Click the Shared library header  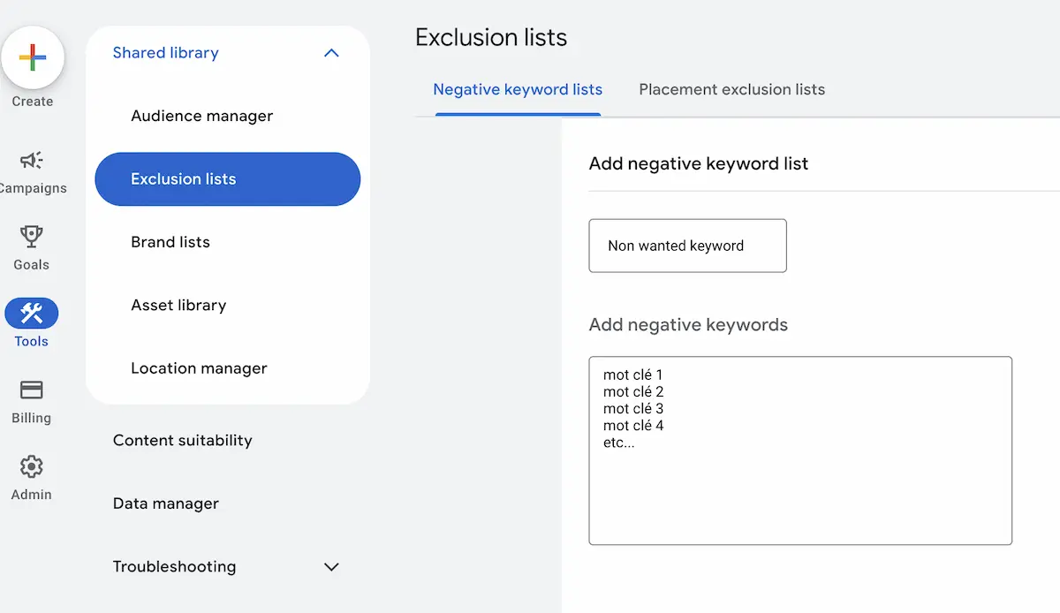[x=166, y=53]
